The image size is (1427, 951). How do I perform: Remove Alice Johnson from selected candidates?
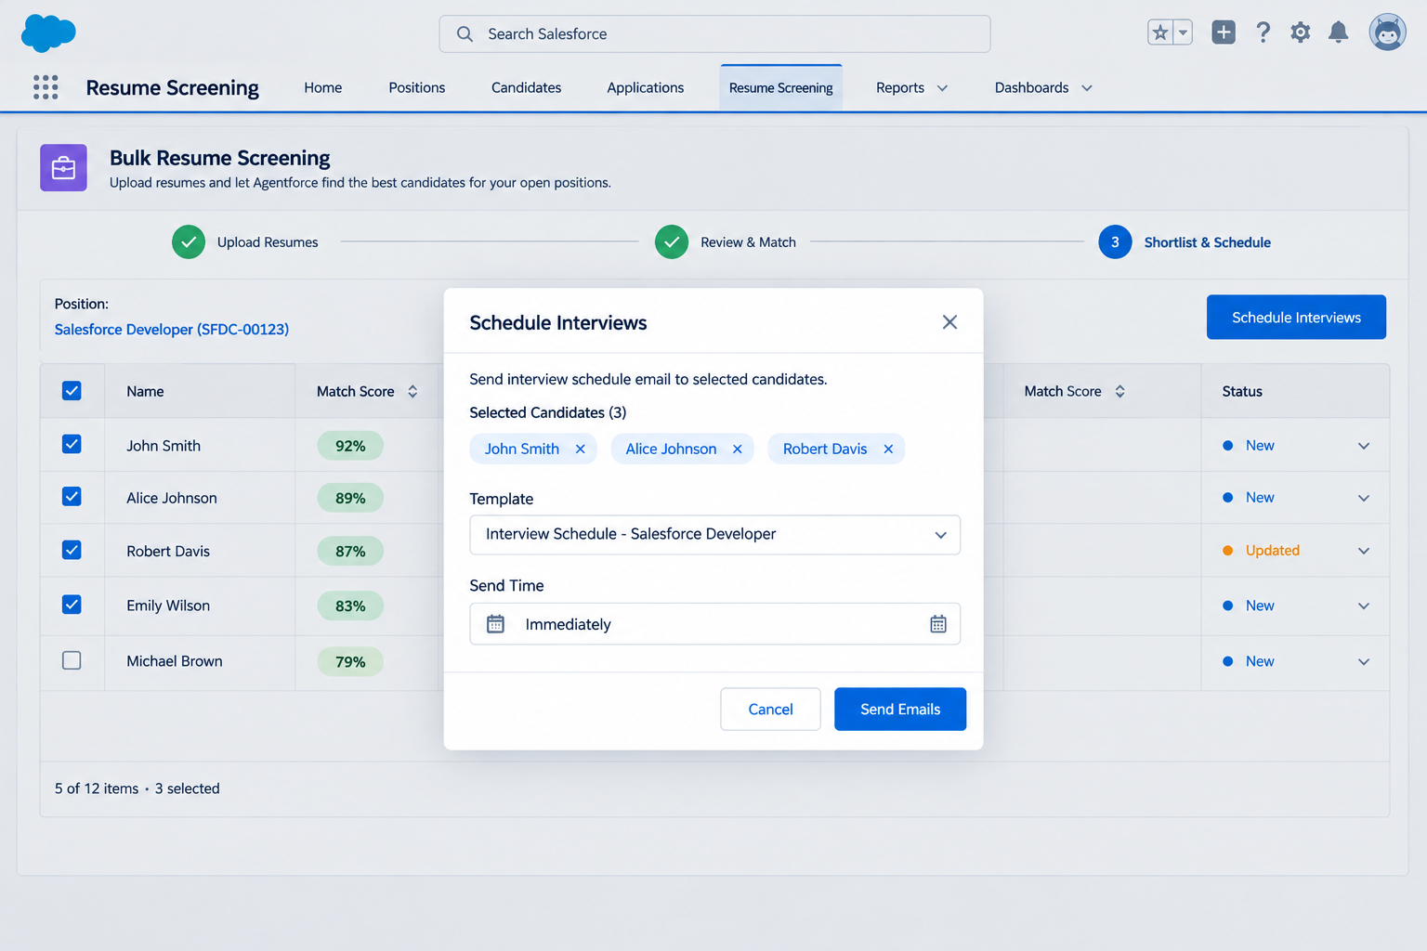(x=738, y=449)
